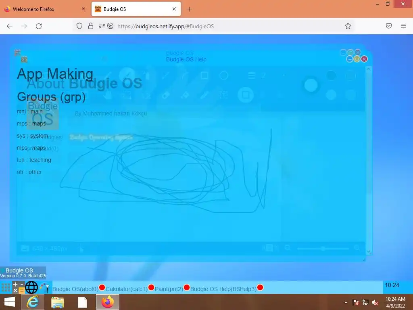Close the Budgie OS browser tab
Viewport: 413px width, 310px height.
point(174,9)
